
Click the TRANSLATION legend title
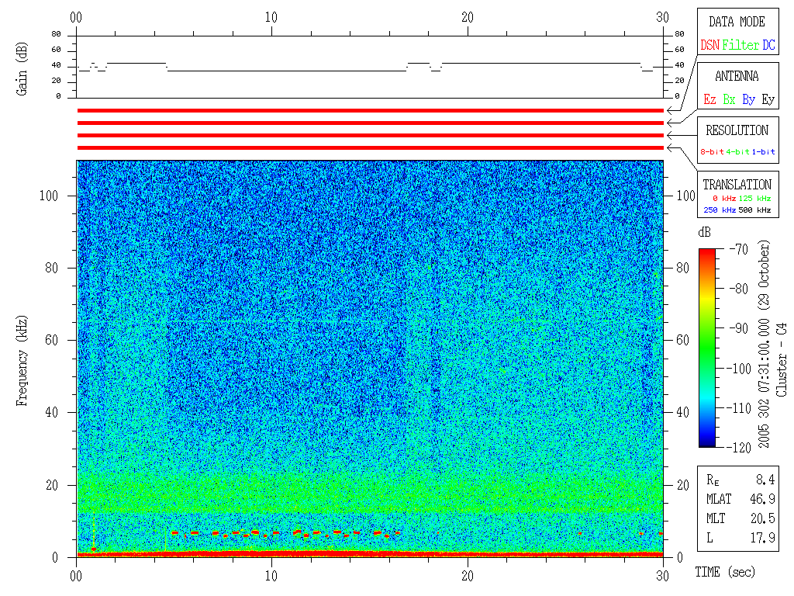point(737,185)
